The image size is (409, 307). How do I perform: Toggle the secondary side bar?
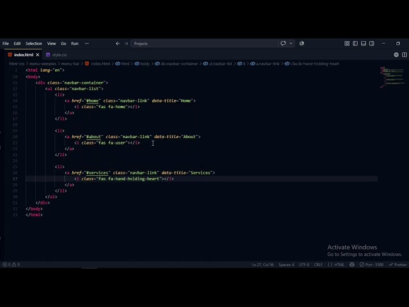click(x=372, y=43)
